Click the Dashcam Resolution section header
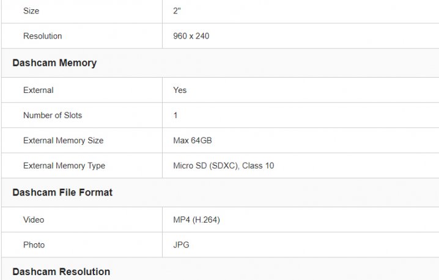The height and width of the screenshot is (280, 439). tap(61, 271)
